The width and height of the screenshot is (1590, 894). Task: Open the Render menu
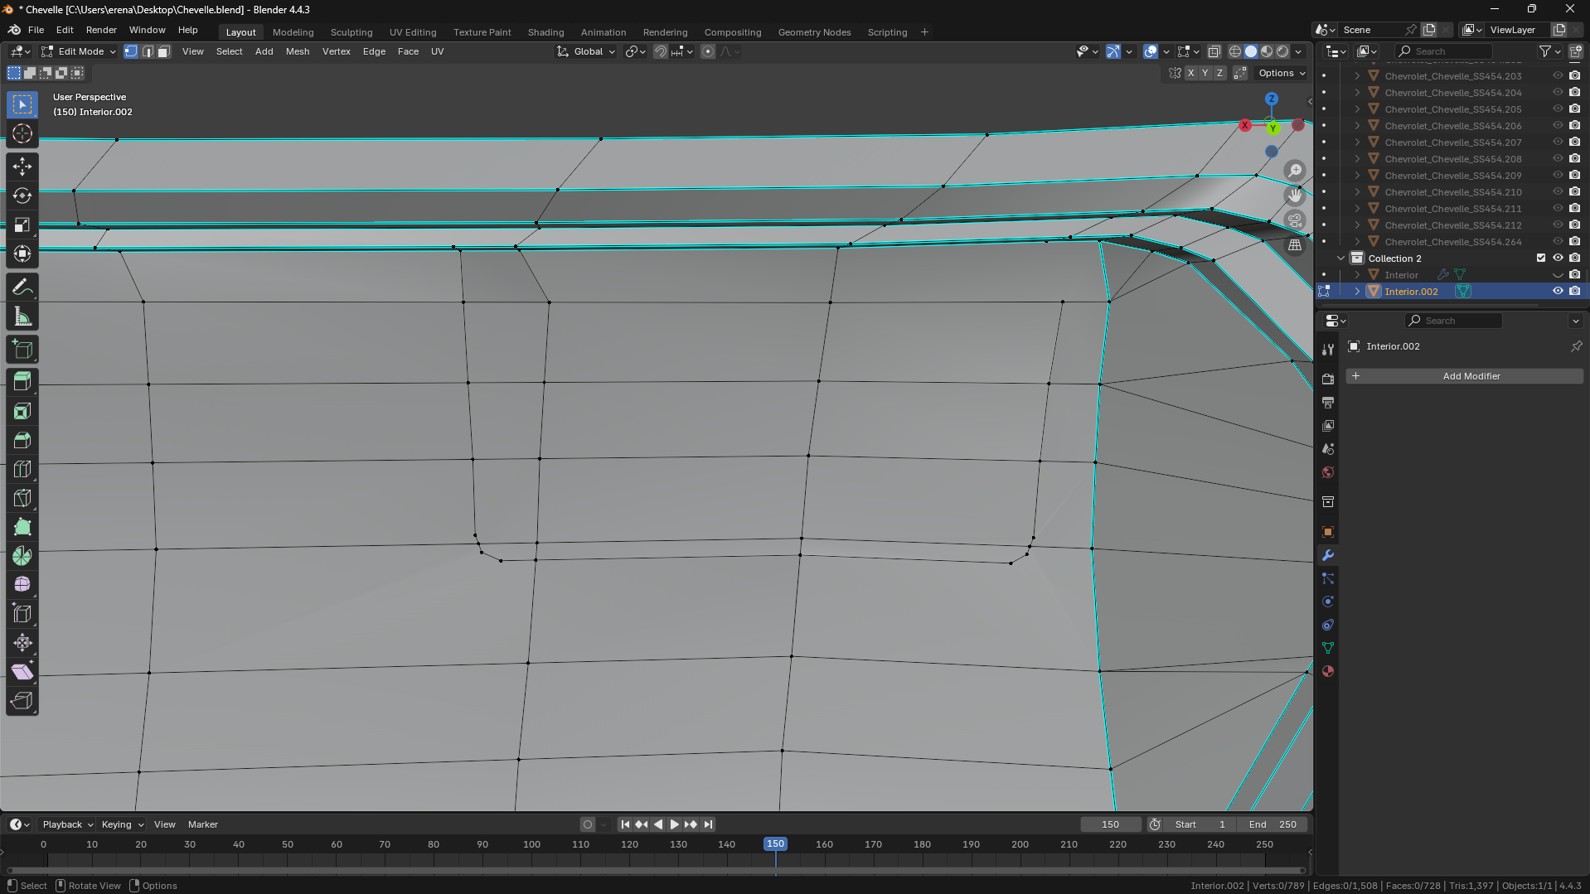[101, 30]
